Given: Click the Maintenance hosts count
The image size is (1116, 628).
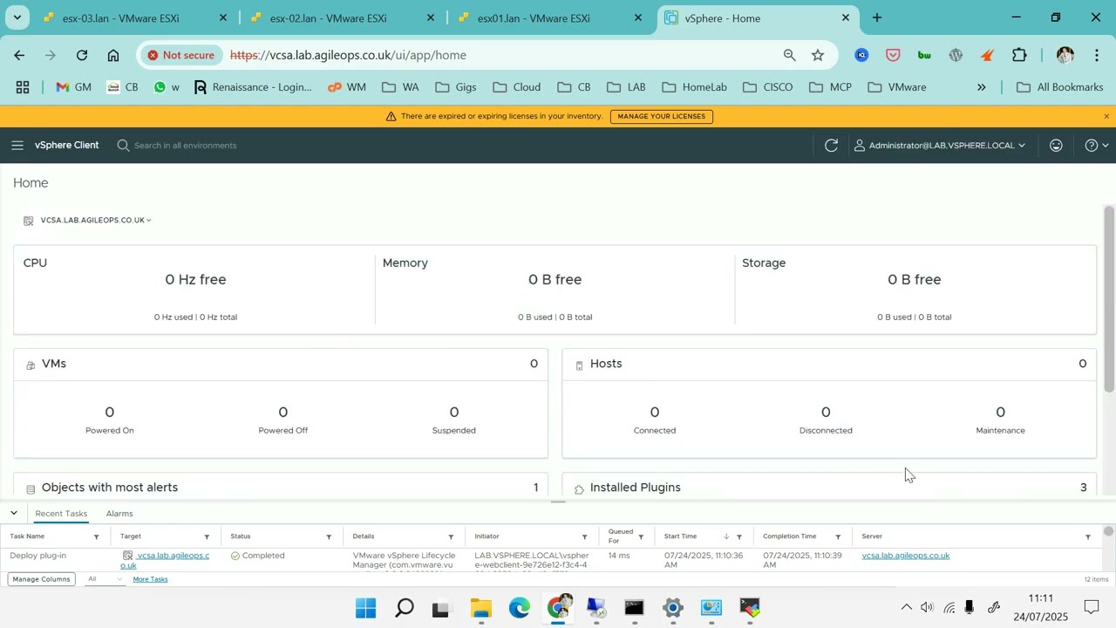Looking at the screenshot, I should click(1000, 413).
